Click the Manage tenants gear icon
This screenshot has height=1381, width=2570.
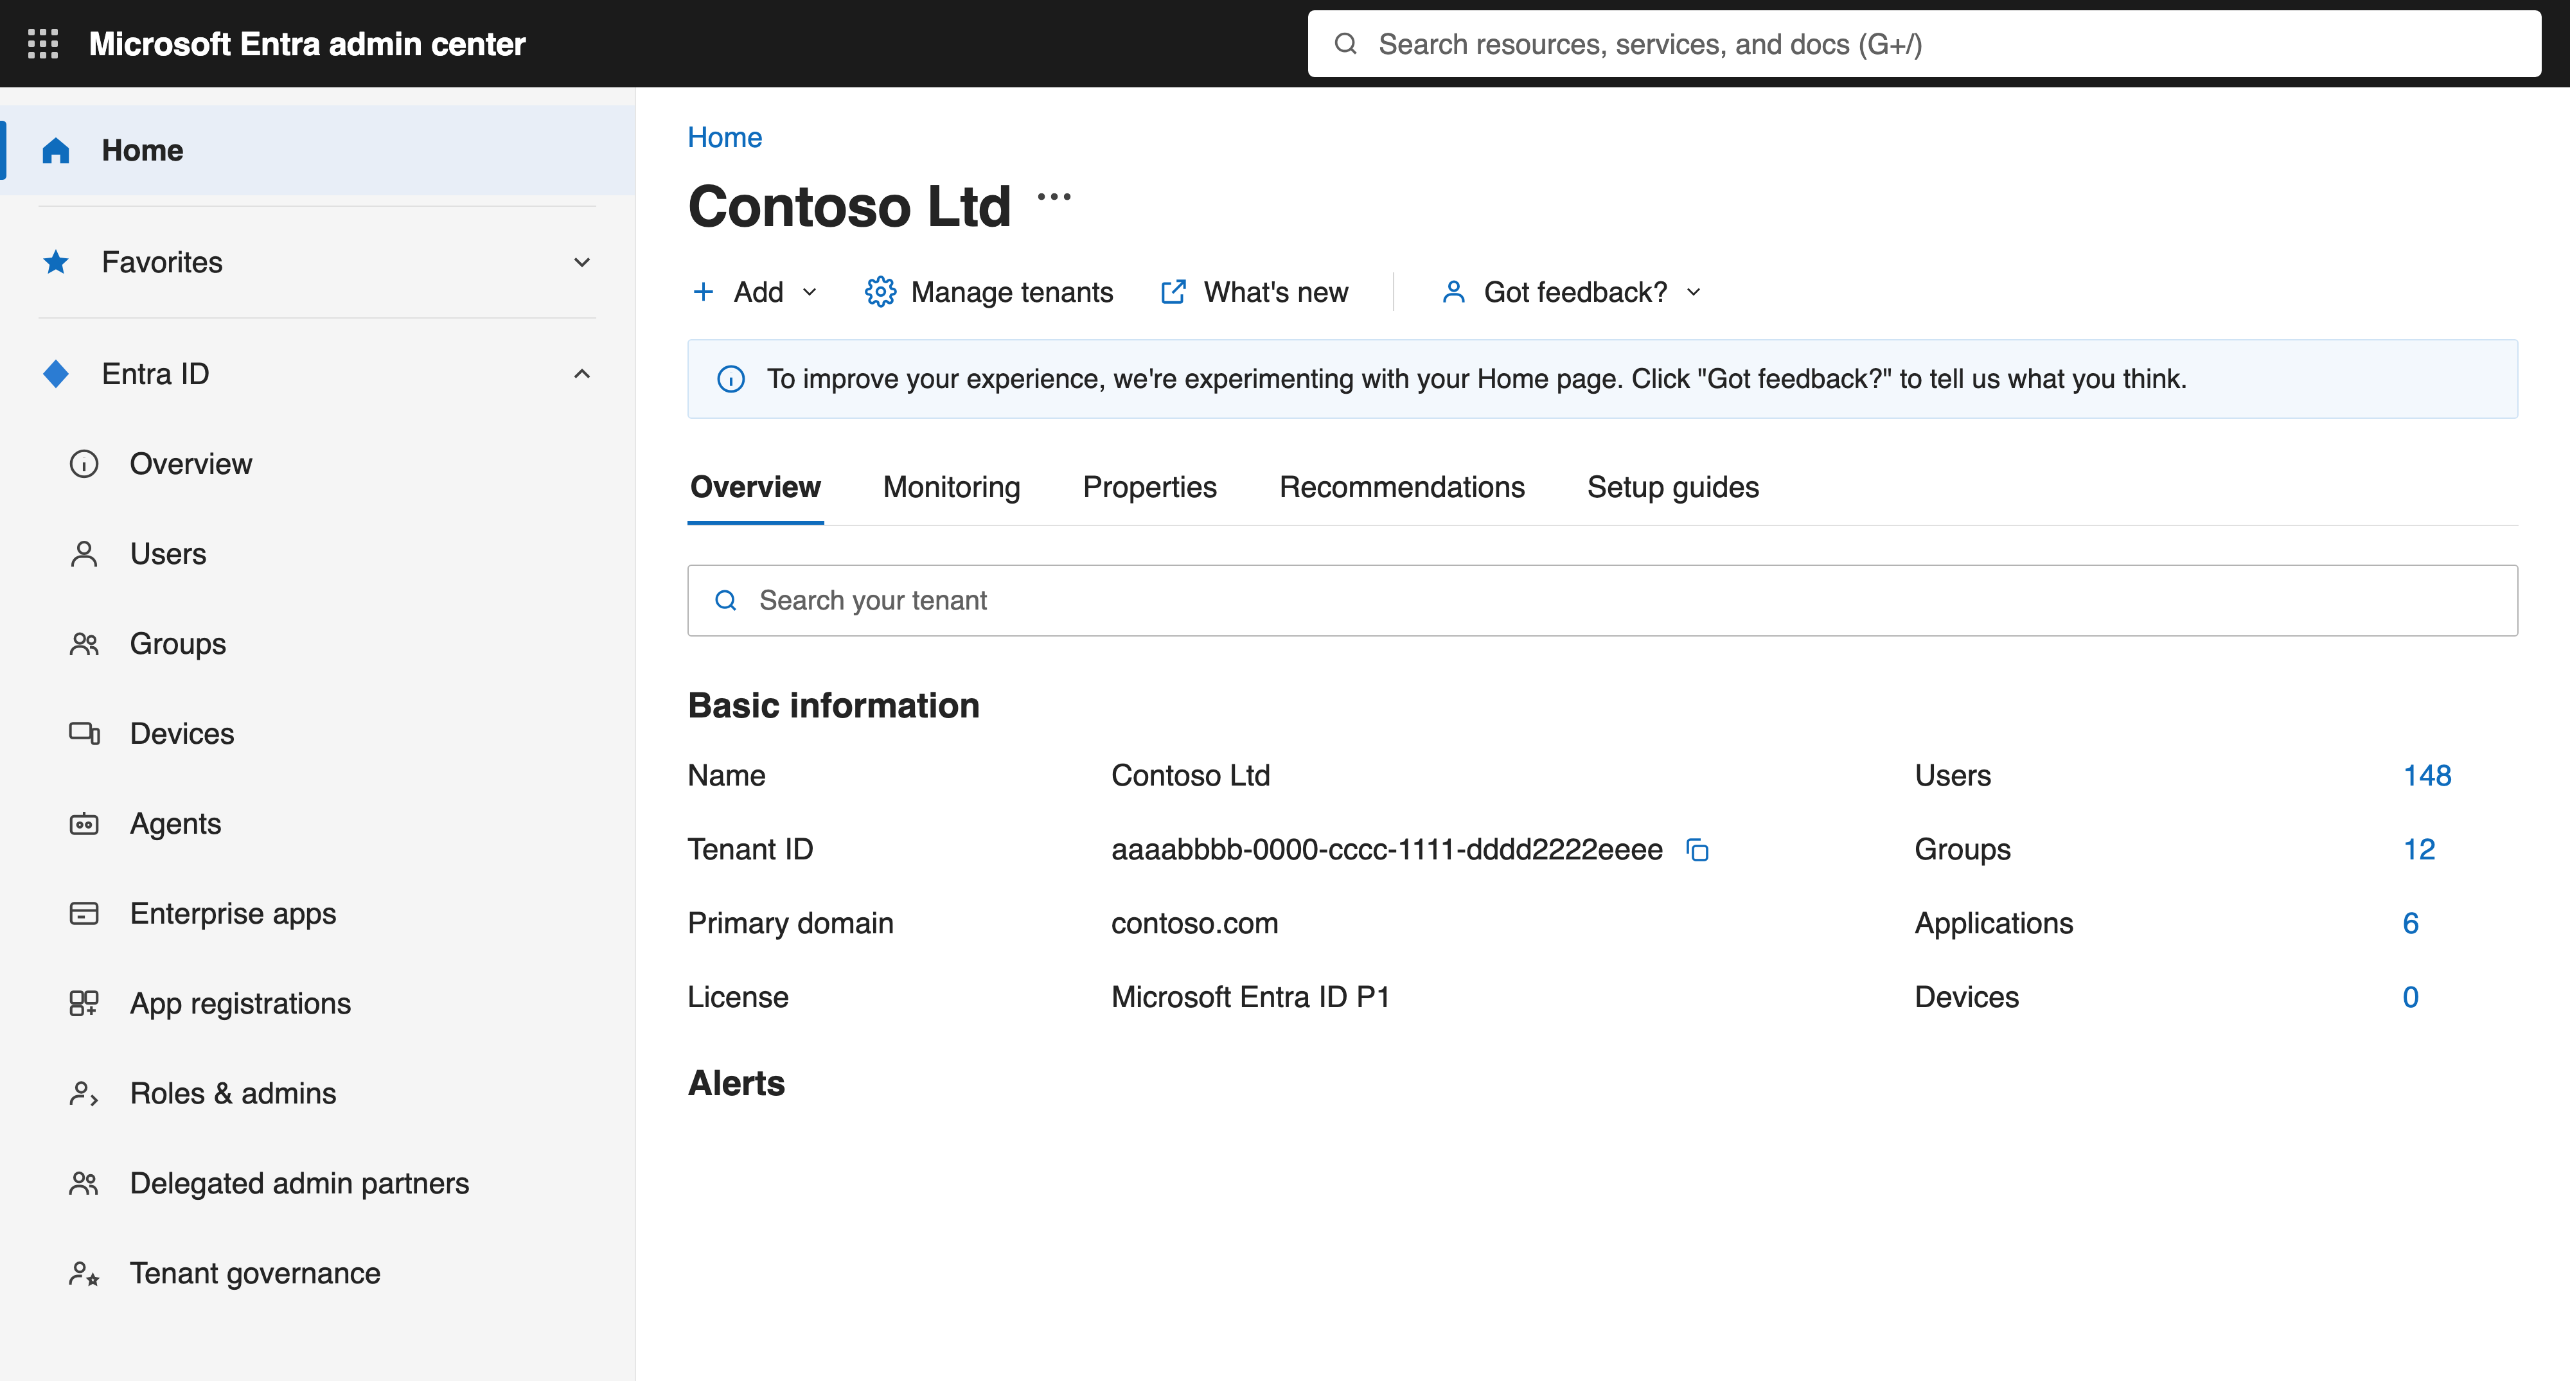coord(880,292)
